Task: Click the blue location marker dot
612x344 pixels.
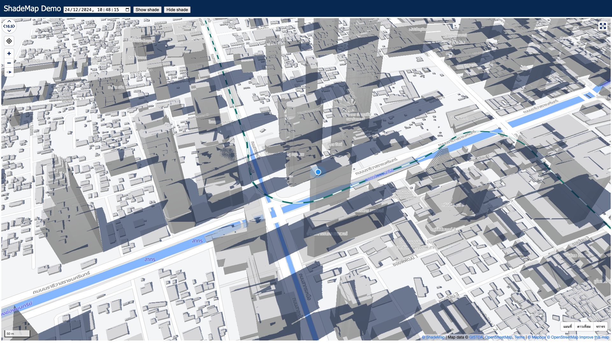Action: pyautogui.click(x=318, y=172)
